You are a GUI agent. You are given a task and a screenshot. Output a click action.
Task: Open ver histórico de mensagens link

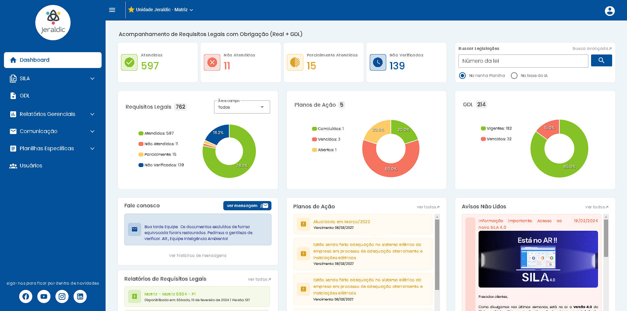pyautogui.click(x=198, y=256)
